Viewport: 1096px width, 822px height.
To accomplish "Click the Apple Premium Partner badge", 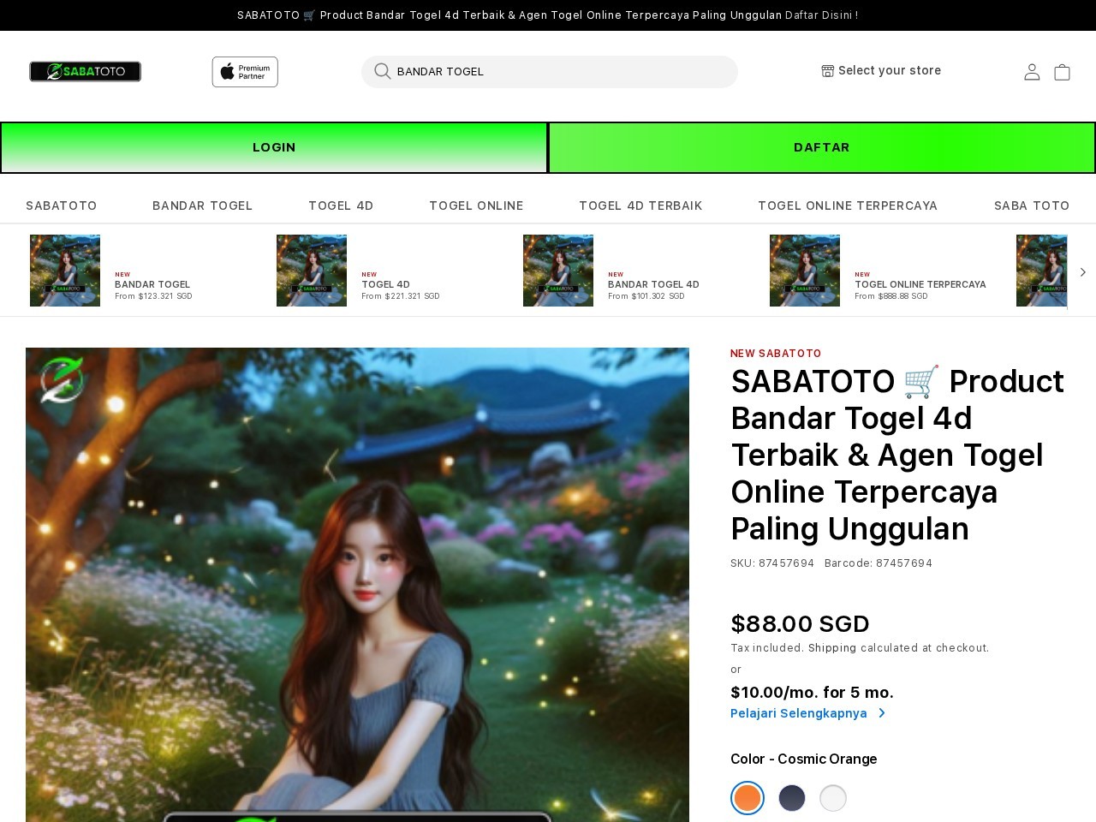I will (x=245, y=72).
